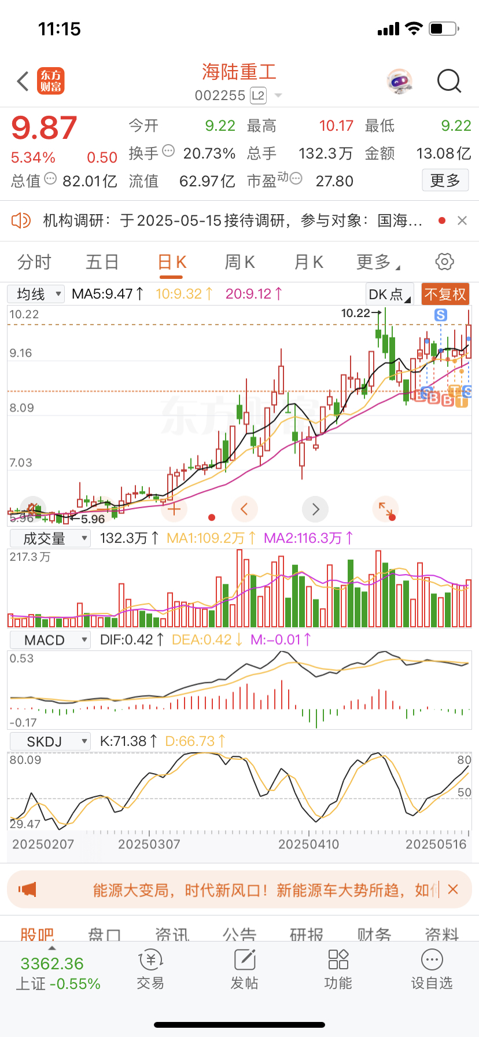Tap the 20250410 date label
Screen dimensions: 479x1037
(x=308, y=844)
